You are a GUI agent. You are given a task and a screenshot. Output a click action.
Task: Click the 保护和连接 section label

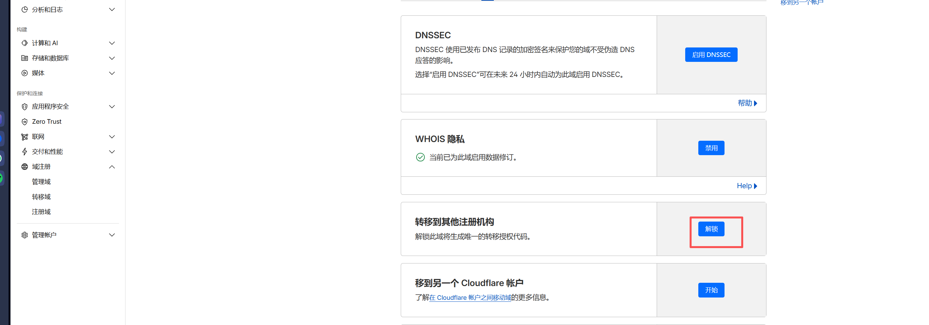[x=29, y=93]
